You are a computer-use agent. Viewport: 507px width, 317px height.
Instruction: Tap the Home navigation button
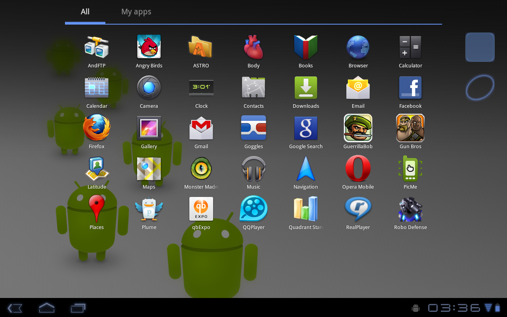[x=46, y=307]
